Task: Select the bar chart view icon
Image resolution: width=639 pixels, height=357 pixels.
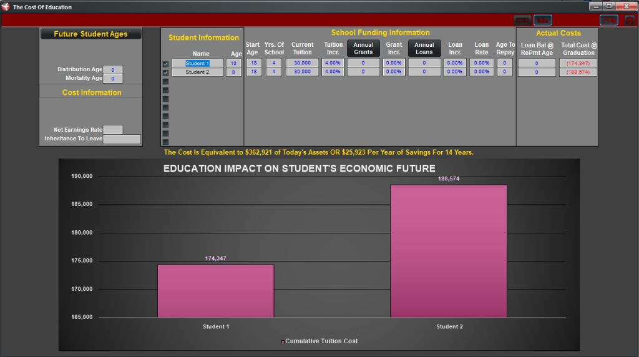Action: pos(543,20)
